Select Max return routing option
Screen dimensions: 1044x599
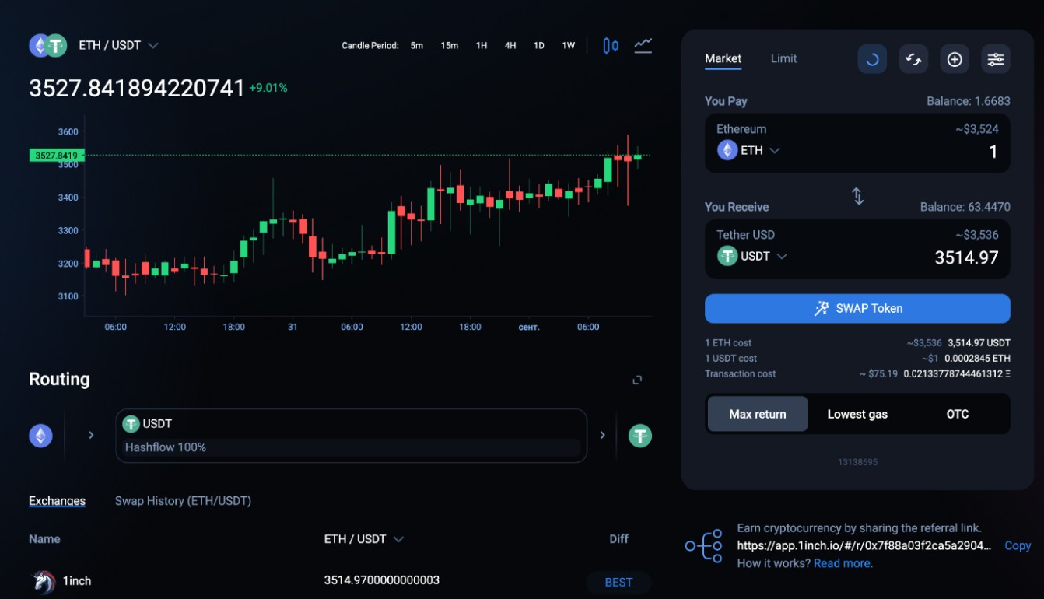757,414
